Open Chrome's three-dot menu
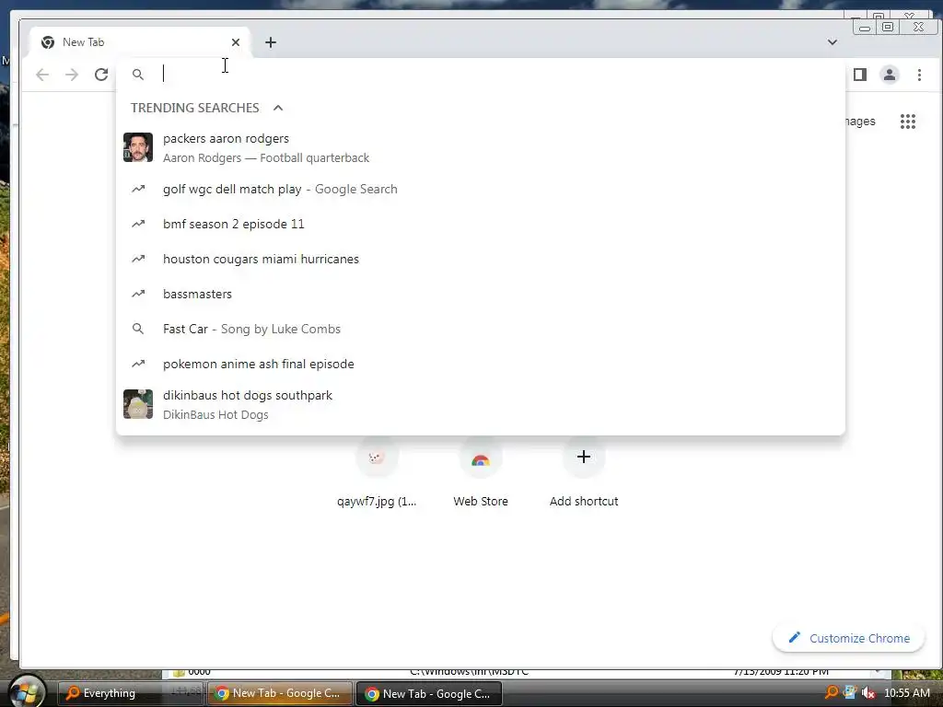 pyautogui.click(x=919, y=75)
